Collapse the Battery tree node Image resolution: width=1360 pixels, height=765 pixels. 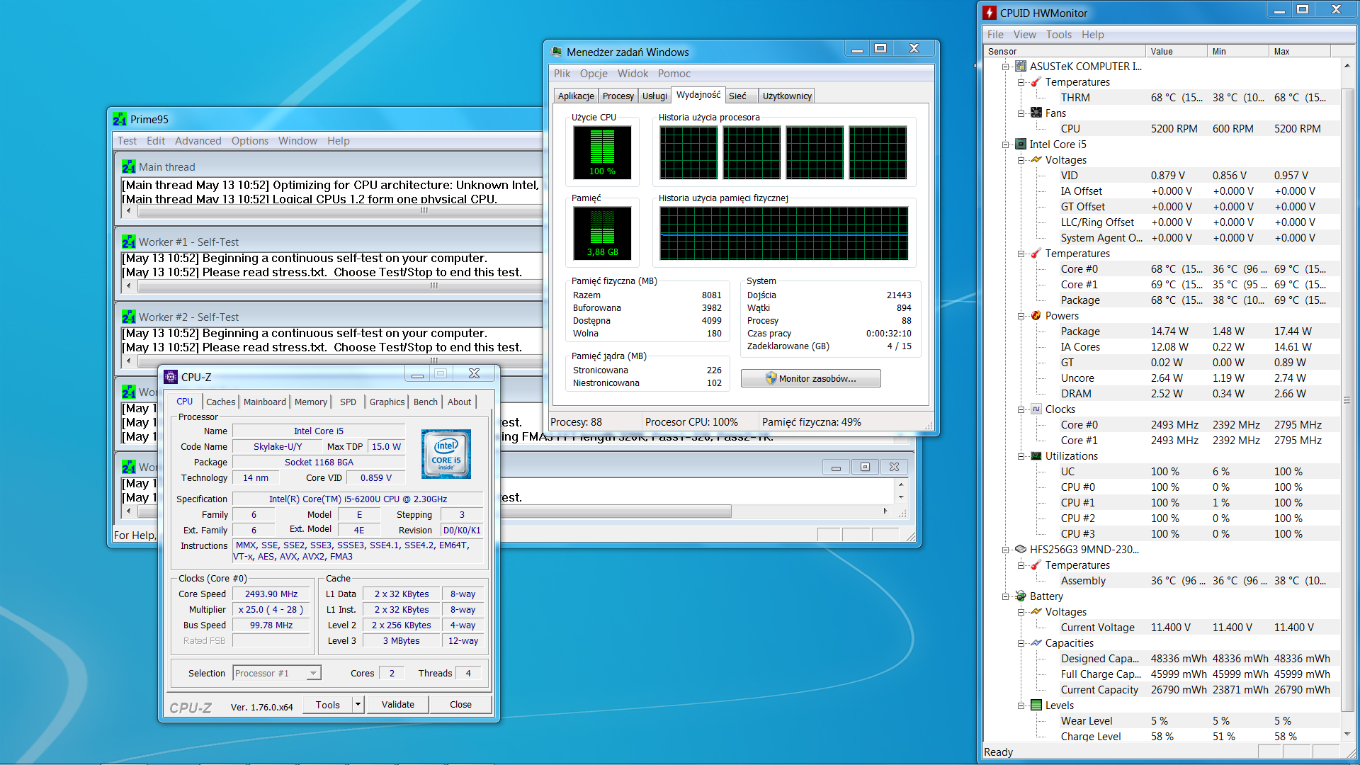click(x=1005, y=596)
